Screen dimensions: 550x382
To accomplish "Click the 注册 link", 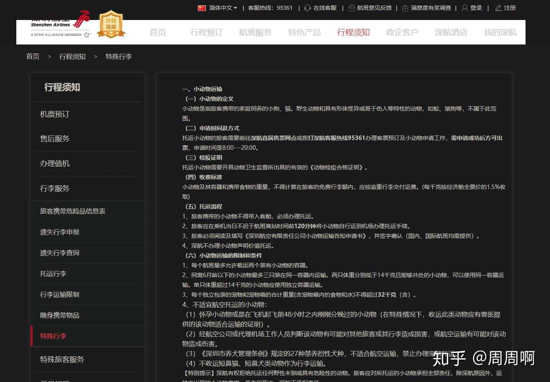I will [510, 8].
